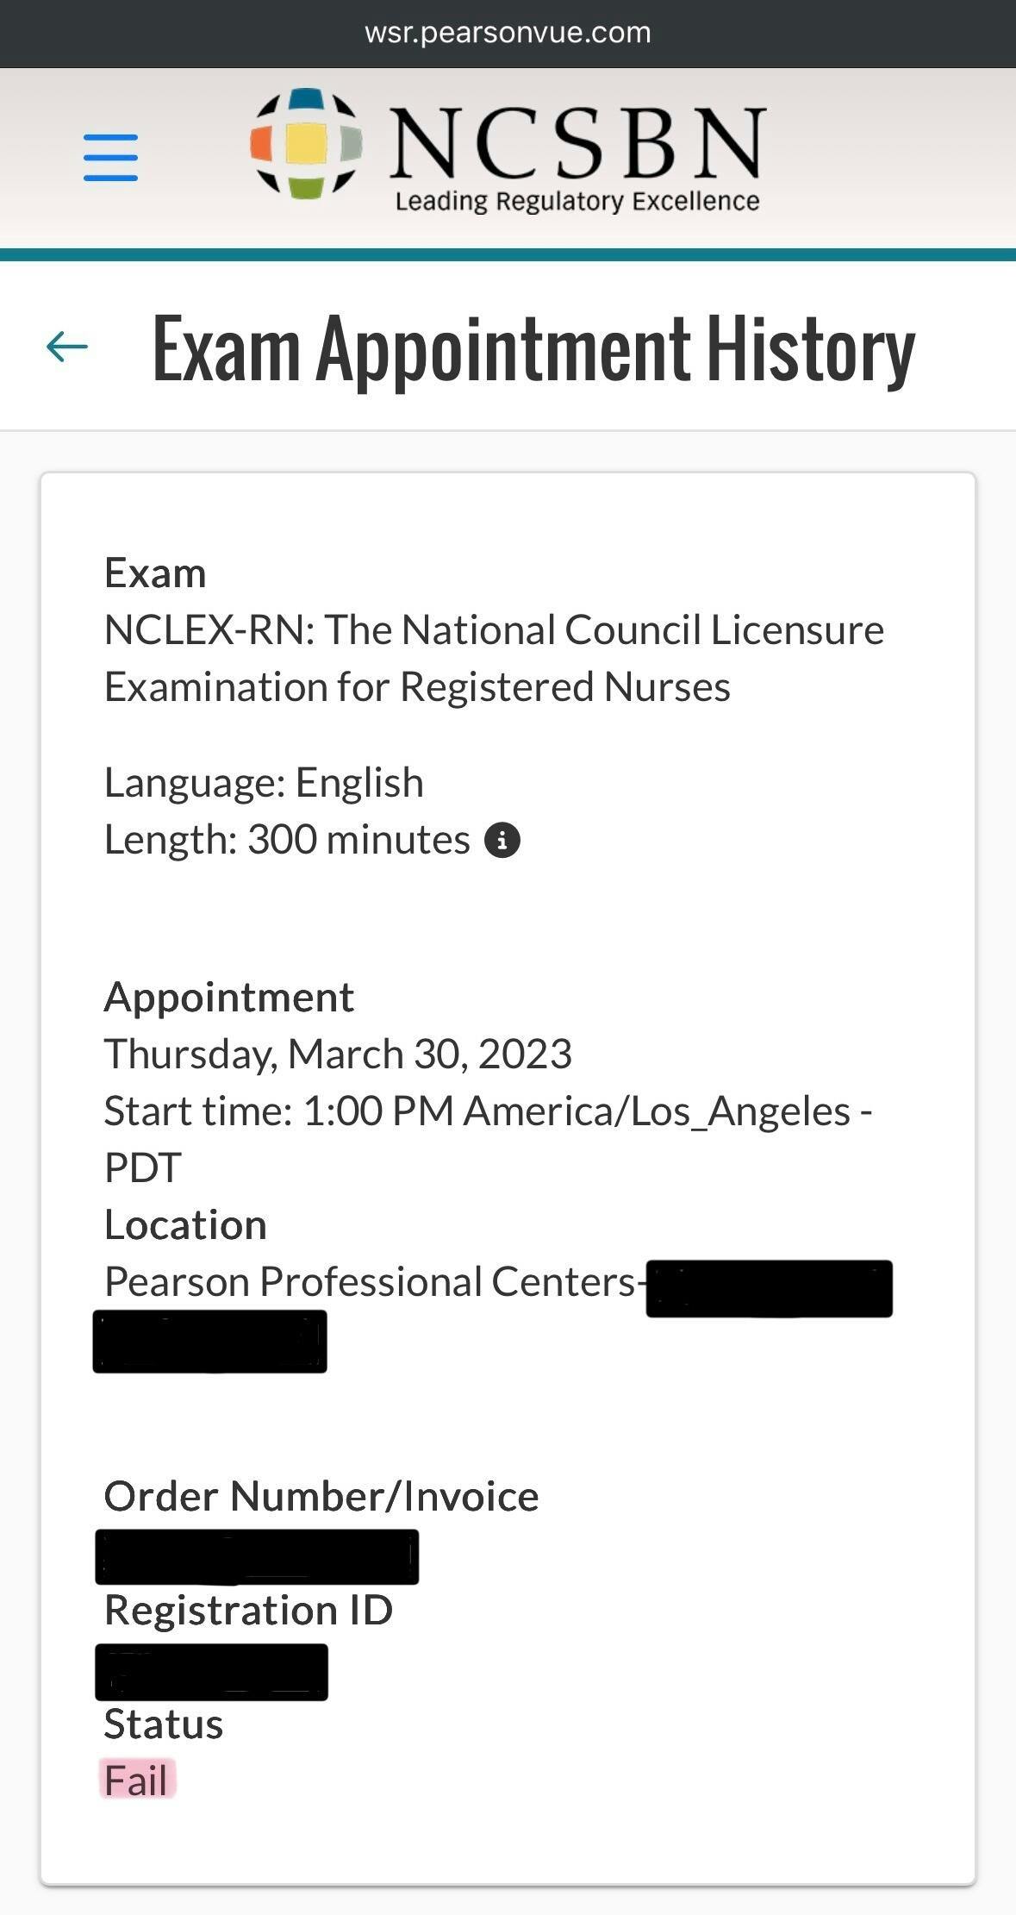Viewport: 1016px width, 1915px height.
Task: Click the redacted Registration ID value
Action: 211,1672
